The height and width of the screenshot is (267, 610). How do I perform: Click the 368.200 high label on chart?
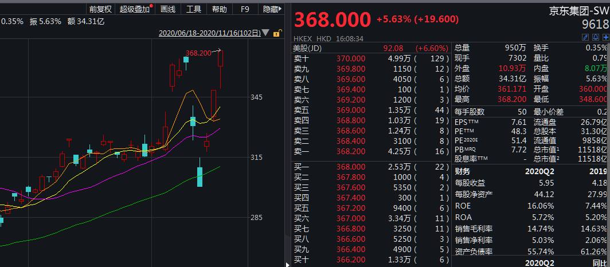[x=198, y=53]
